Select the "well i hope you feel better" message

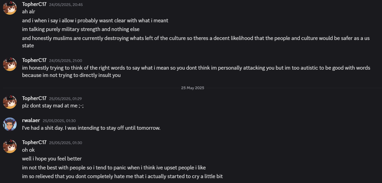pos(52,159)
